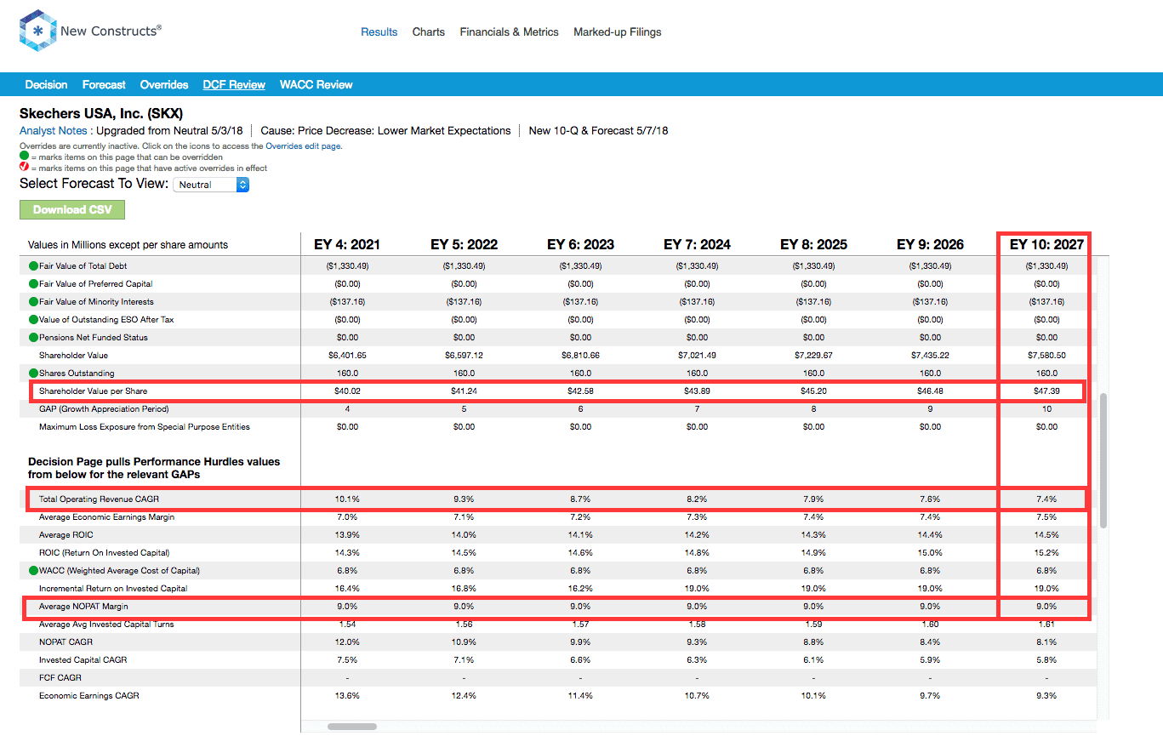Screen dimensions: 1163x753
Task: Follow the Overrides edit page link
Action: click(x=304, y=146)
